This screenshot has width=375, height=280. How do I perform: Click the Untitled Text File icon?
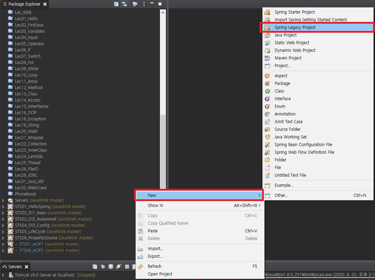click(x=267, y=175)
